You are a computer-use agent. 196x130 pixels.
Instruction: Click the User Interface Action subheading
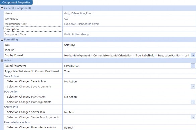click(17, 122)
